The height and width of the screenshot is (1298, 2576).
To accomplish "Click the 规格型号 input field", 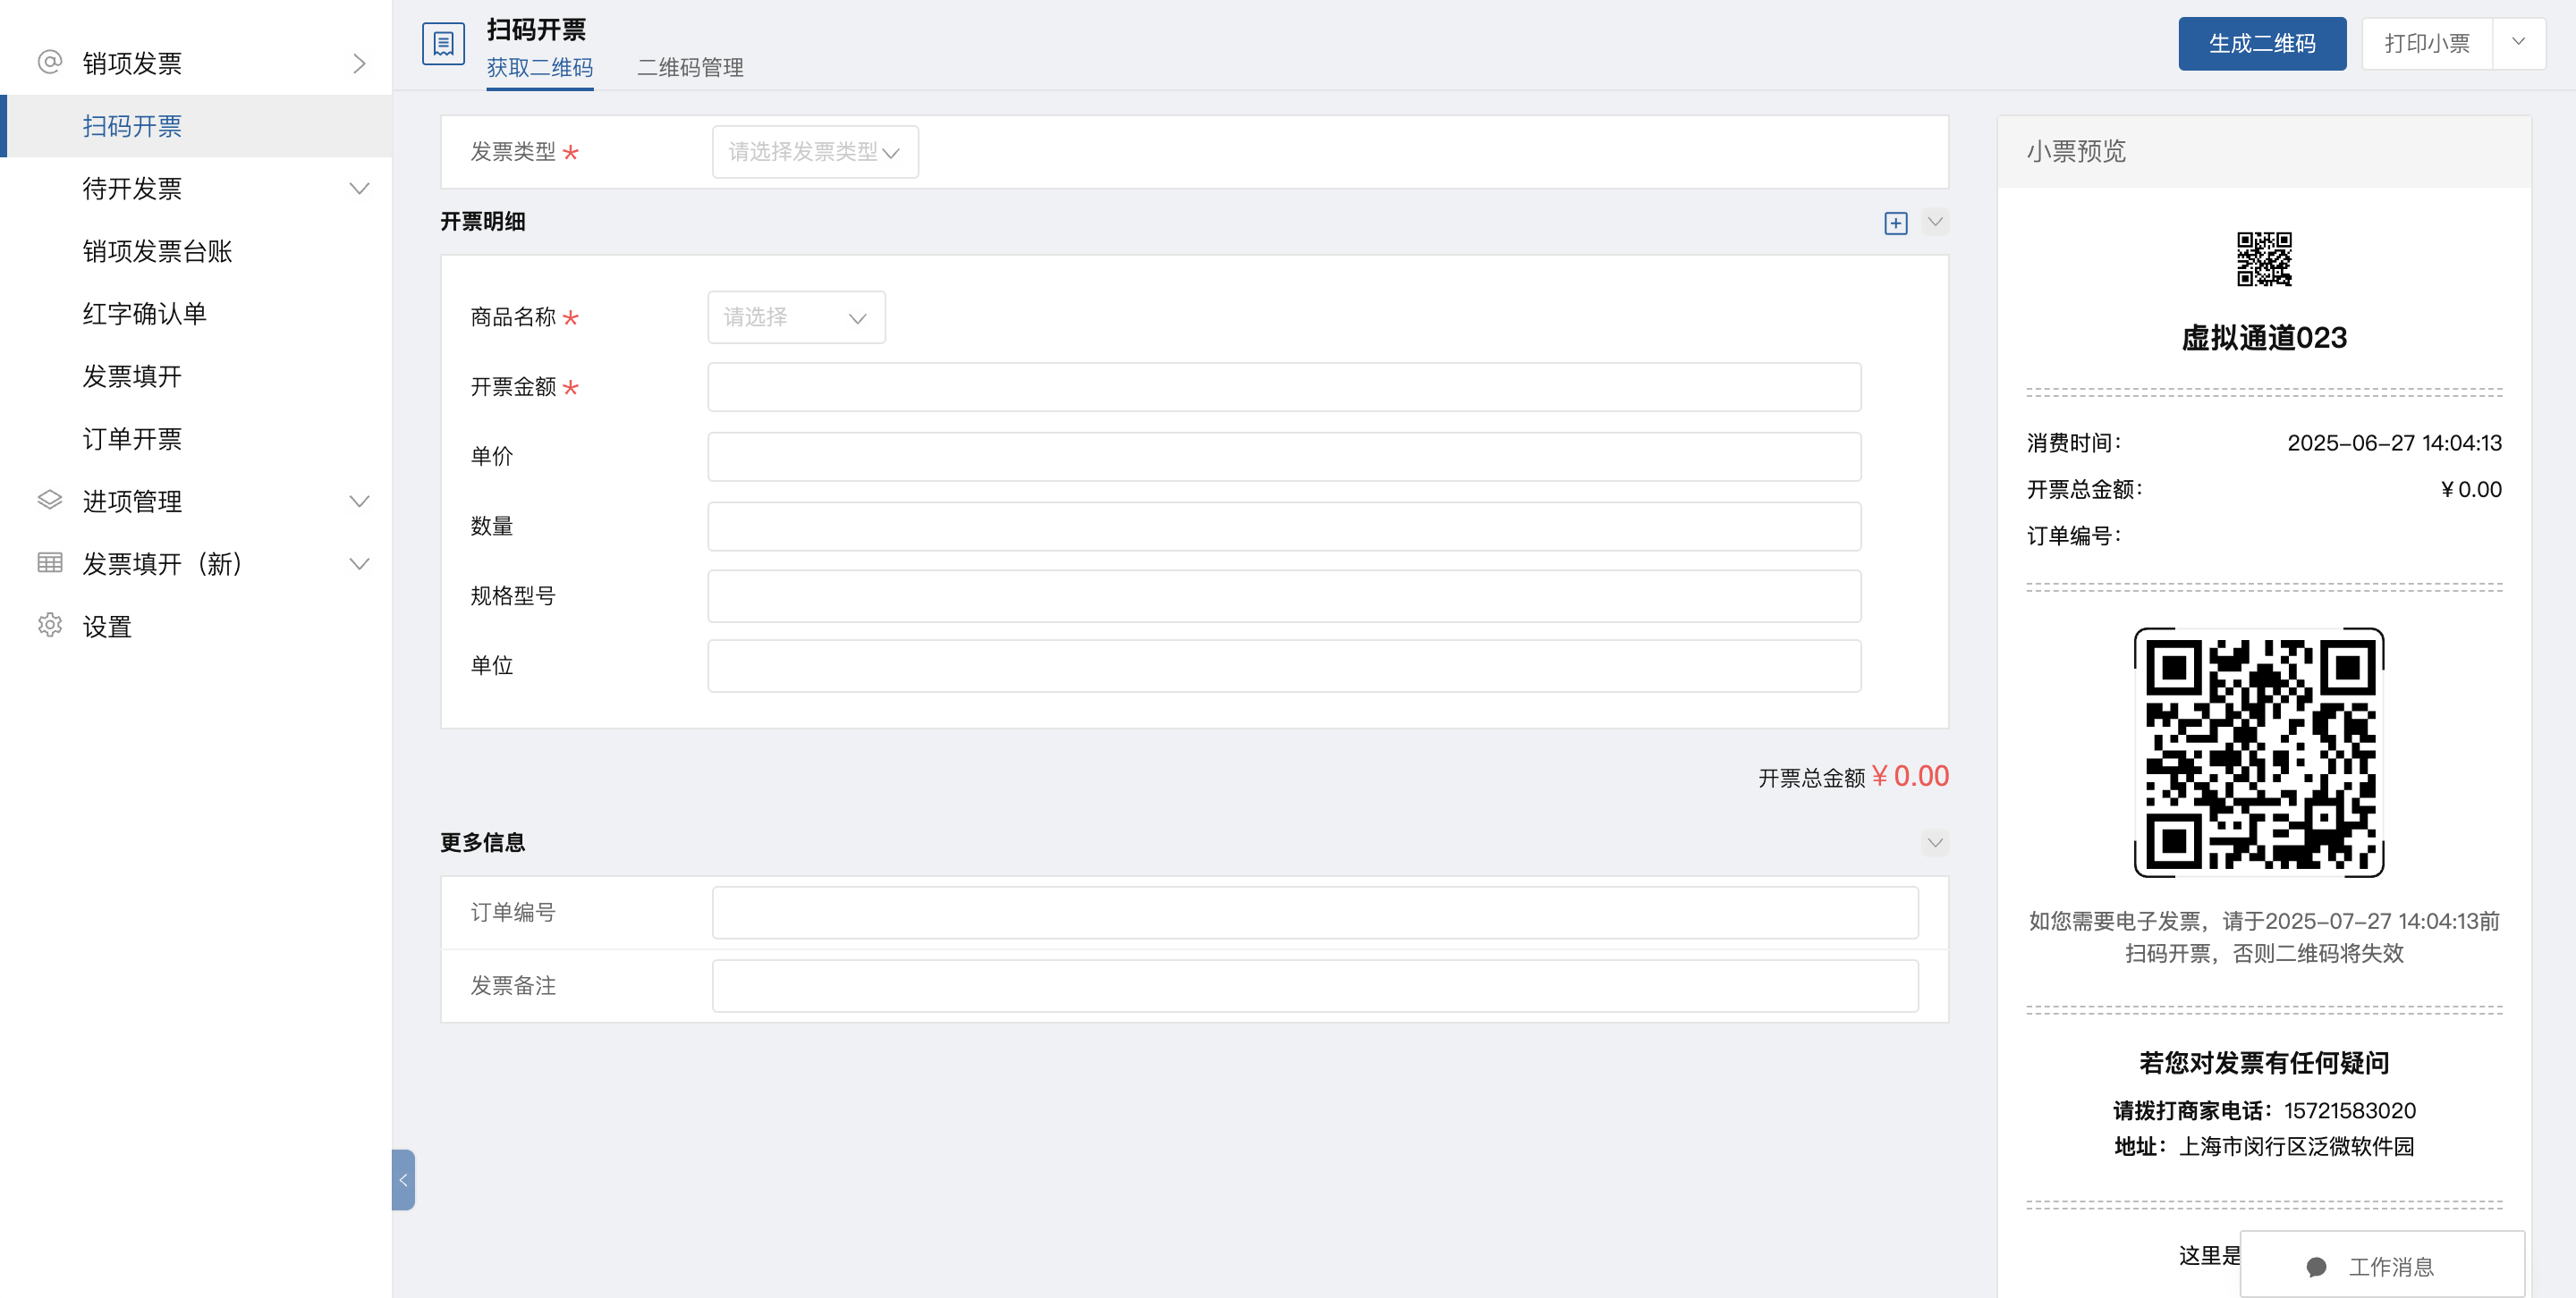I will [1284, 596].
